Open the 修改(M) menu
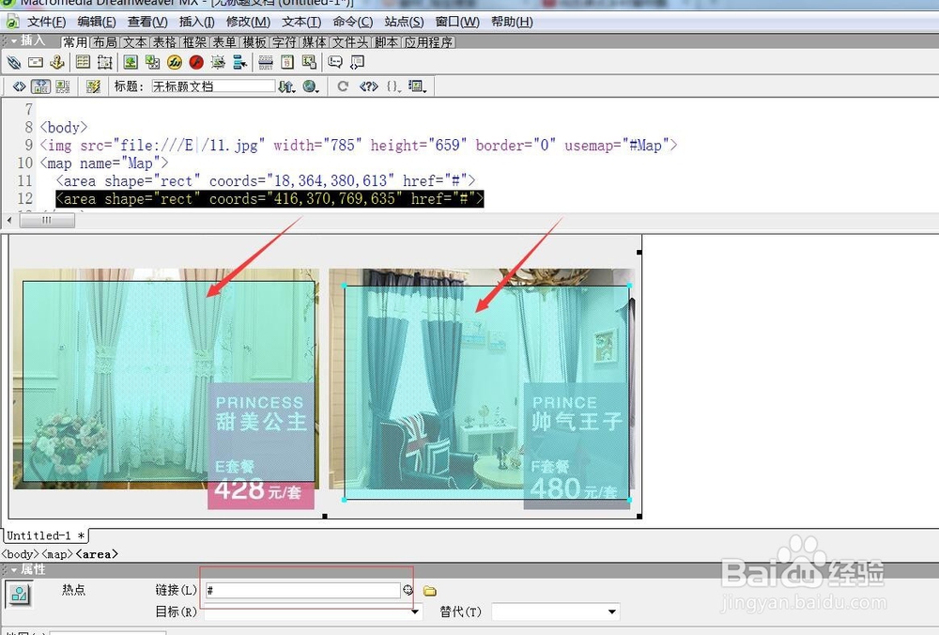 248,23
